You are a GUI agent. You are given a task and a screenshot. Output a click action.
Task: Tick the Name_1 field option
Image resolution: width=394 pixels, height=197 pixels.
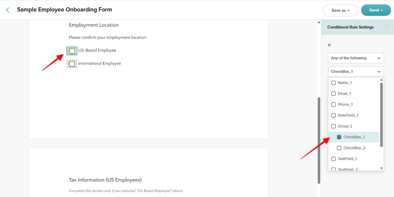tap(334, 83)
